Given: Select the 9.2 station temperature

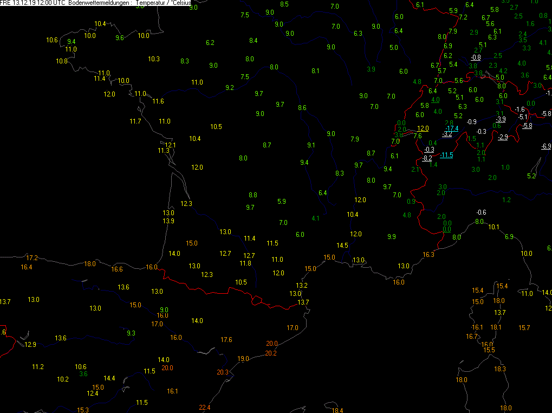Looking at the screenshot, I should (x=229, y=88).
